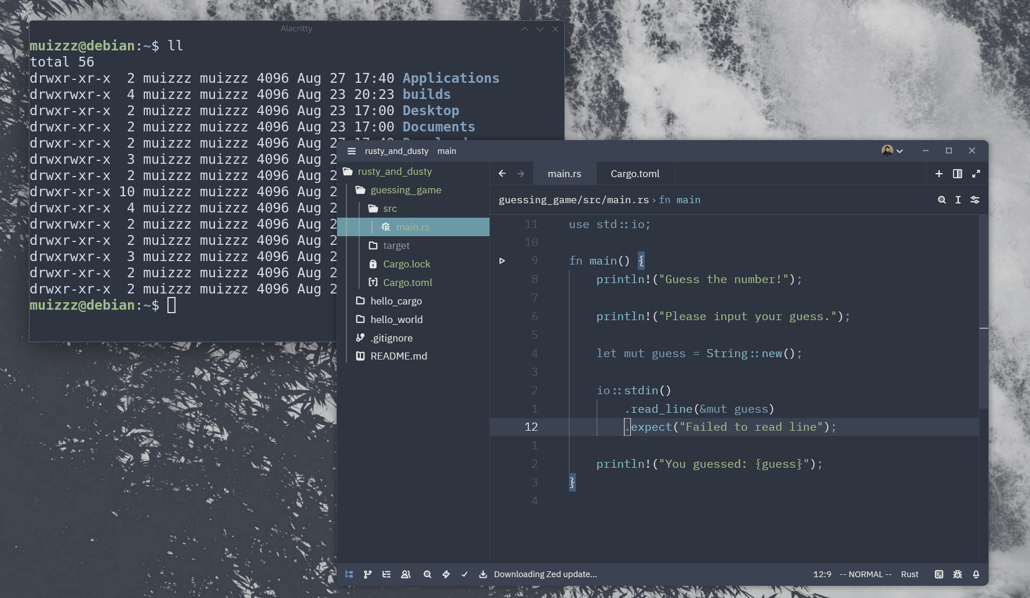The height and width of the screenshot is (598, 1030).
Task: Open the Git panel from status bar
Action: pyautogui.click(x=368, y=574)
